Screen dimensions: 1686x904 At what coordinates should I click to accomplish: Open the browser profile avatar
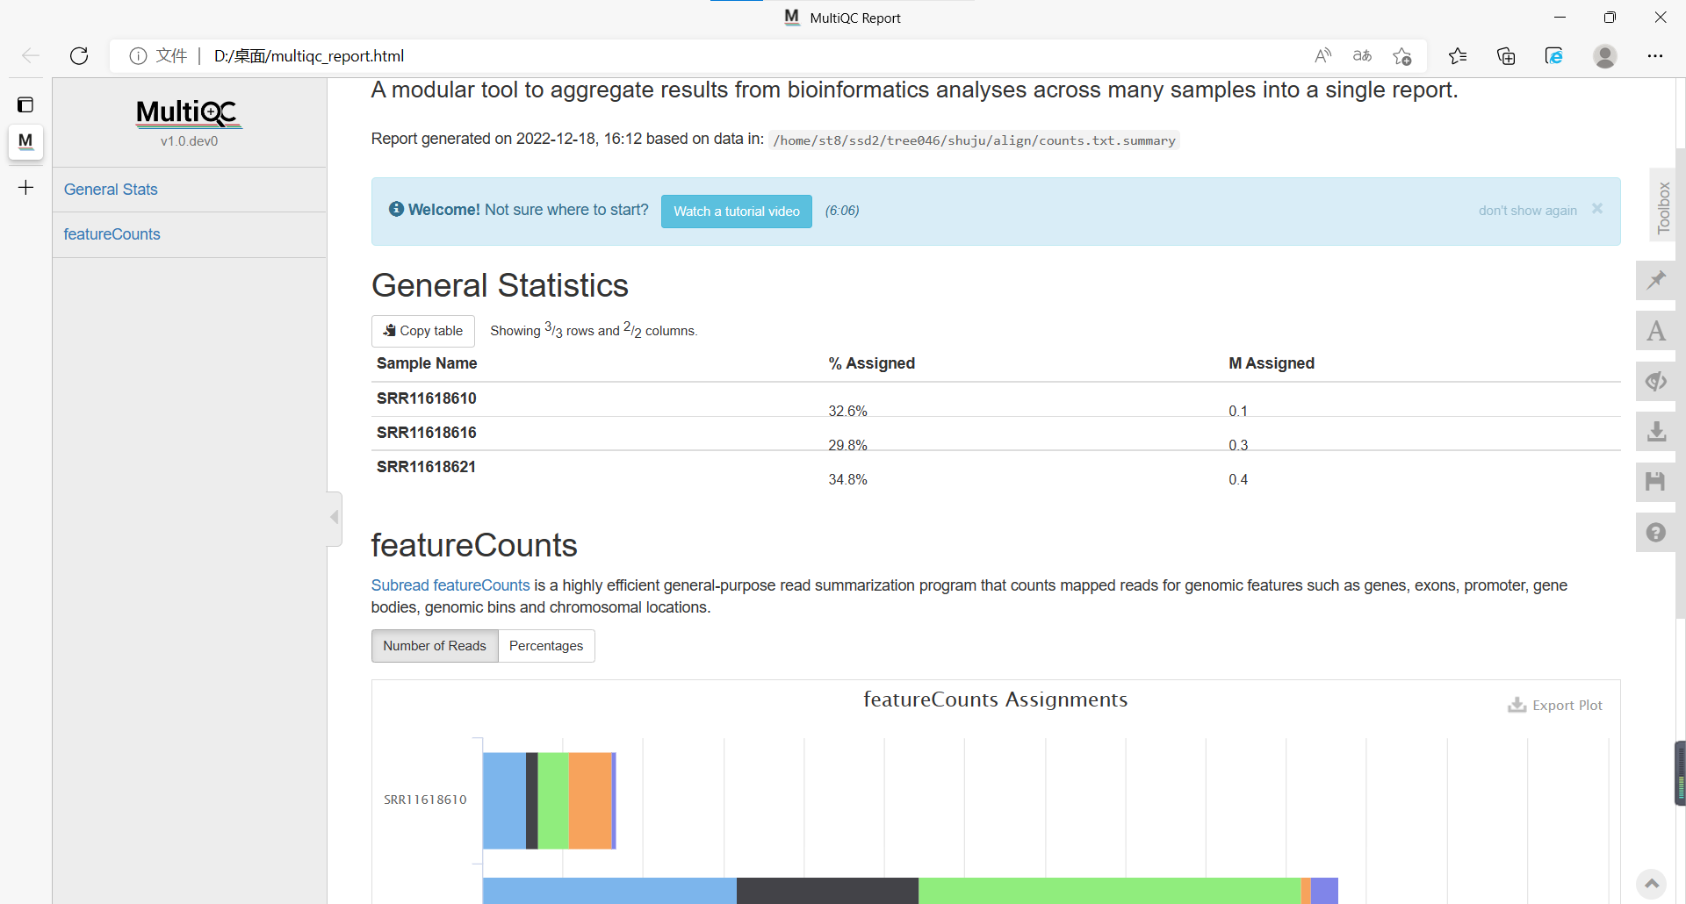(x=1605, y=56)
